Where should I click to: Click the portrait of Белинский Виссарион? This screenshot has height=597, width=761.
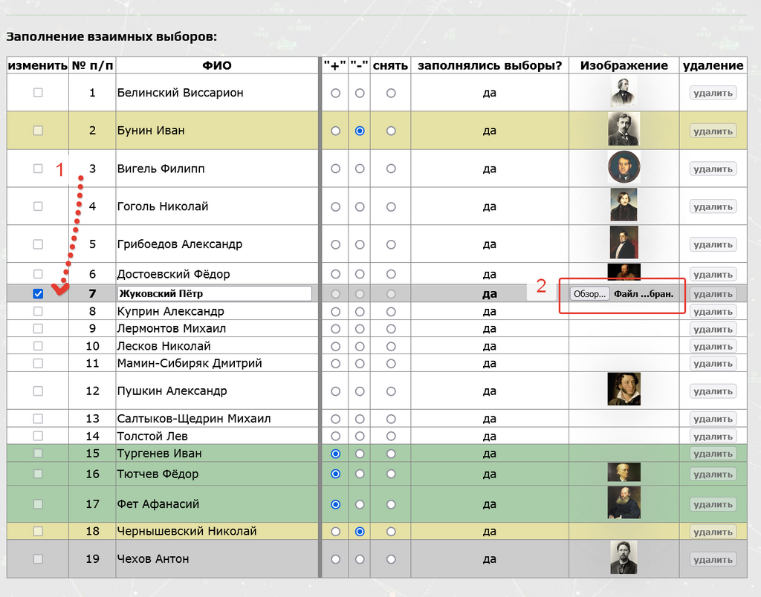pyautogui.click(x=624, y=91)
